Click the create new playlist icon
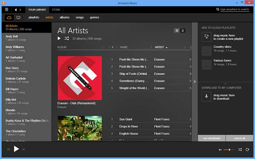The image size is (255, 159). 206,37
